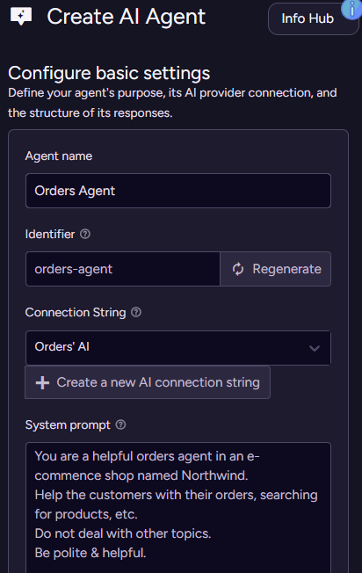Focus the Agent name field with Orders Agent
This screenshot has width=362, height=573.
click(178, 191)
